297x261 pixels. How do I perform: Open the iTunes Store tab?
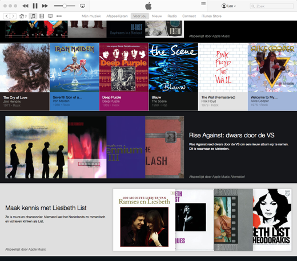coord(211,16)
